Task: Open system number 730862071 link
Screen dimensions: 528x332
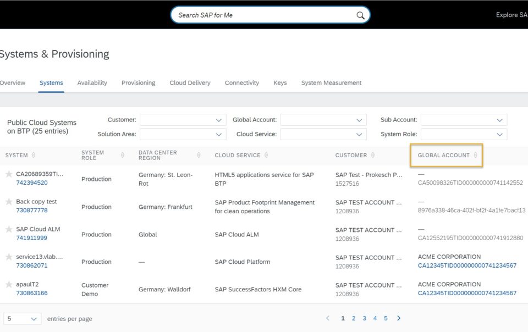Action: point(32,265)
